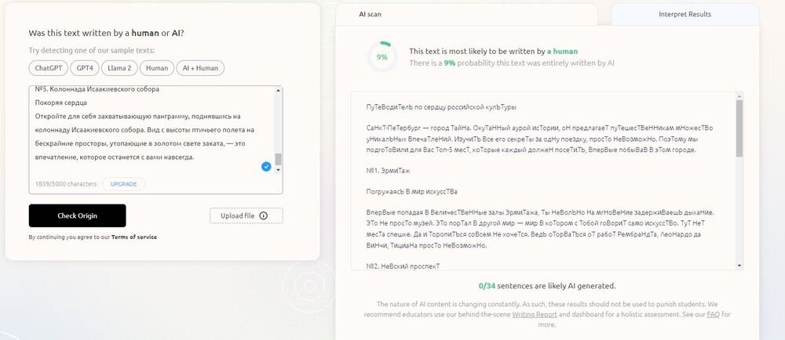Click inside the input text area
785x340 pixels.
tap(152, 130)
